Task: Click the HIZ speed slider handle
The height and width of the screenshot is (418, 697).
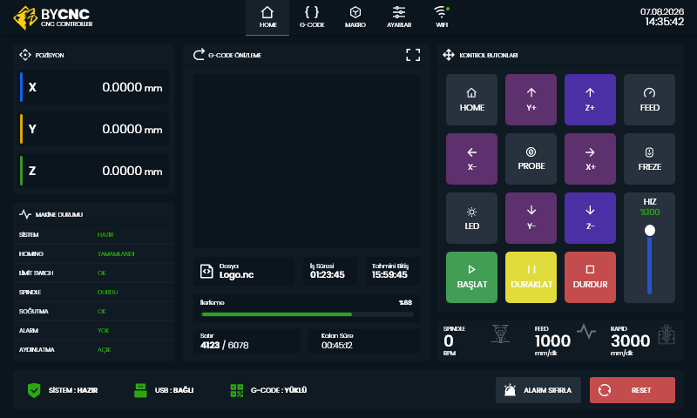Action: (x=649, y=230)
